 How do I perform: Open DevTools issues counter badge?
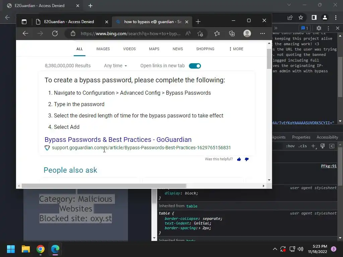coord(305,28)
